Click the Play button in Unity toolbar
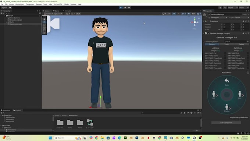The image size is (250, 141). (121, 7)
